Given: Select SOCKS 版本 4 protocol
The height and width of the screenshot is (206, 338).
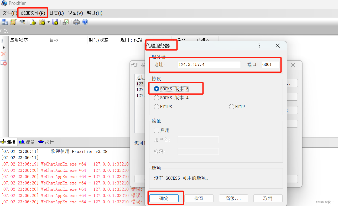Looking at the screenshot, I should click(x=171, y=98).
